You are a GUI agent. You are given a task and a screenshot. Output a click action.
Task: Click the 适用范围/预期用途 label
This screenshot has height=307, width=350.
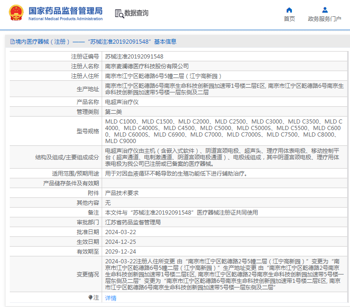tap(76, 174)
